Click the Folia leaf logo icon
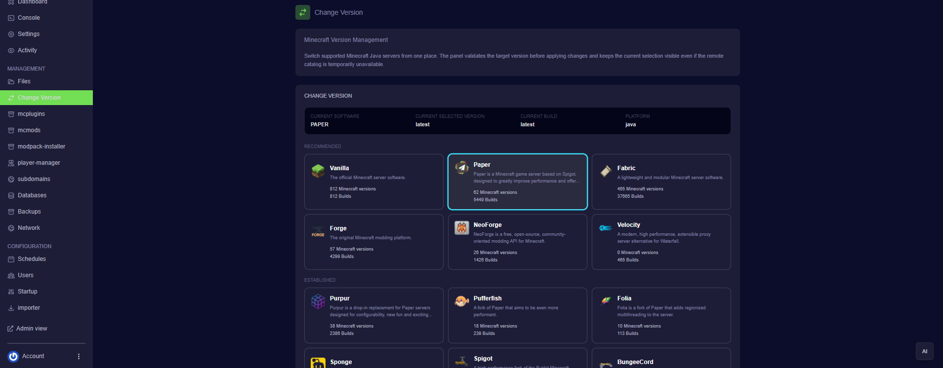 pyautogui.click(x=606, y=301)
